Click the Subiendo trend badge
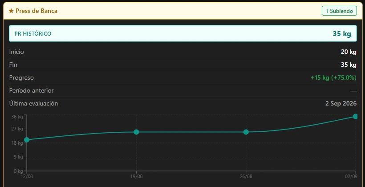 [339, 11]
